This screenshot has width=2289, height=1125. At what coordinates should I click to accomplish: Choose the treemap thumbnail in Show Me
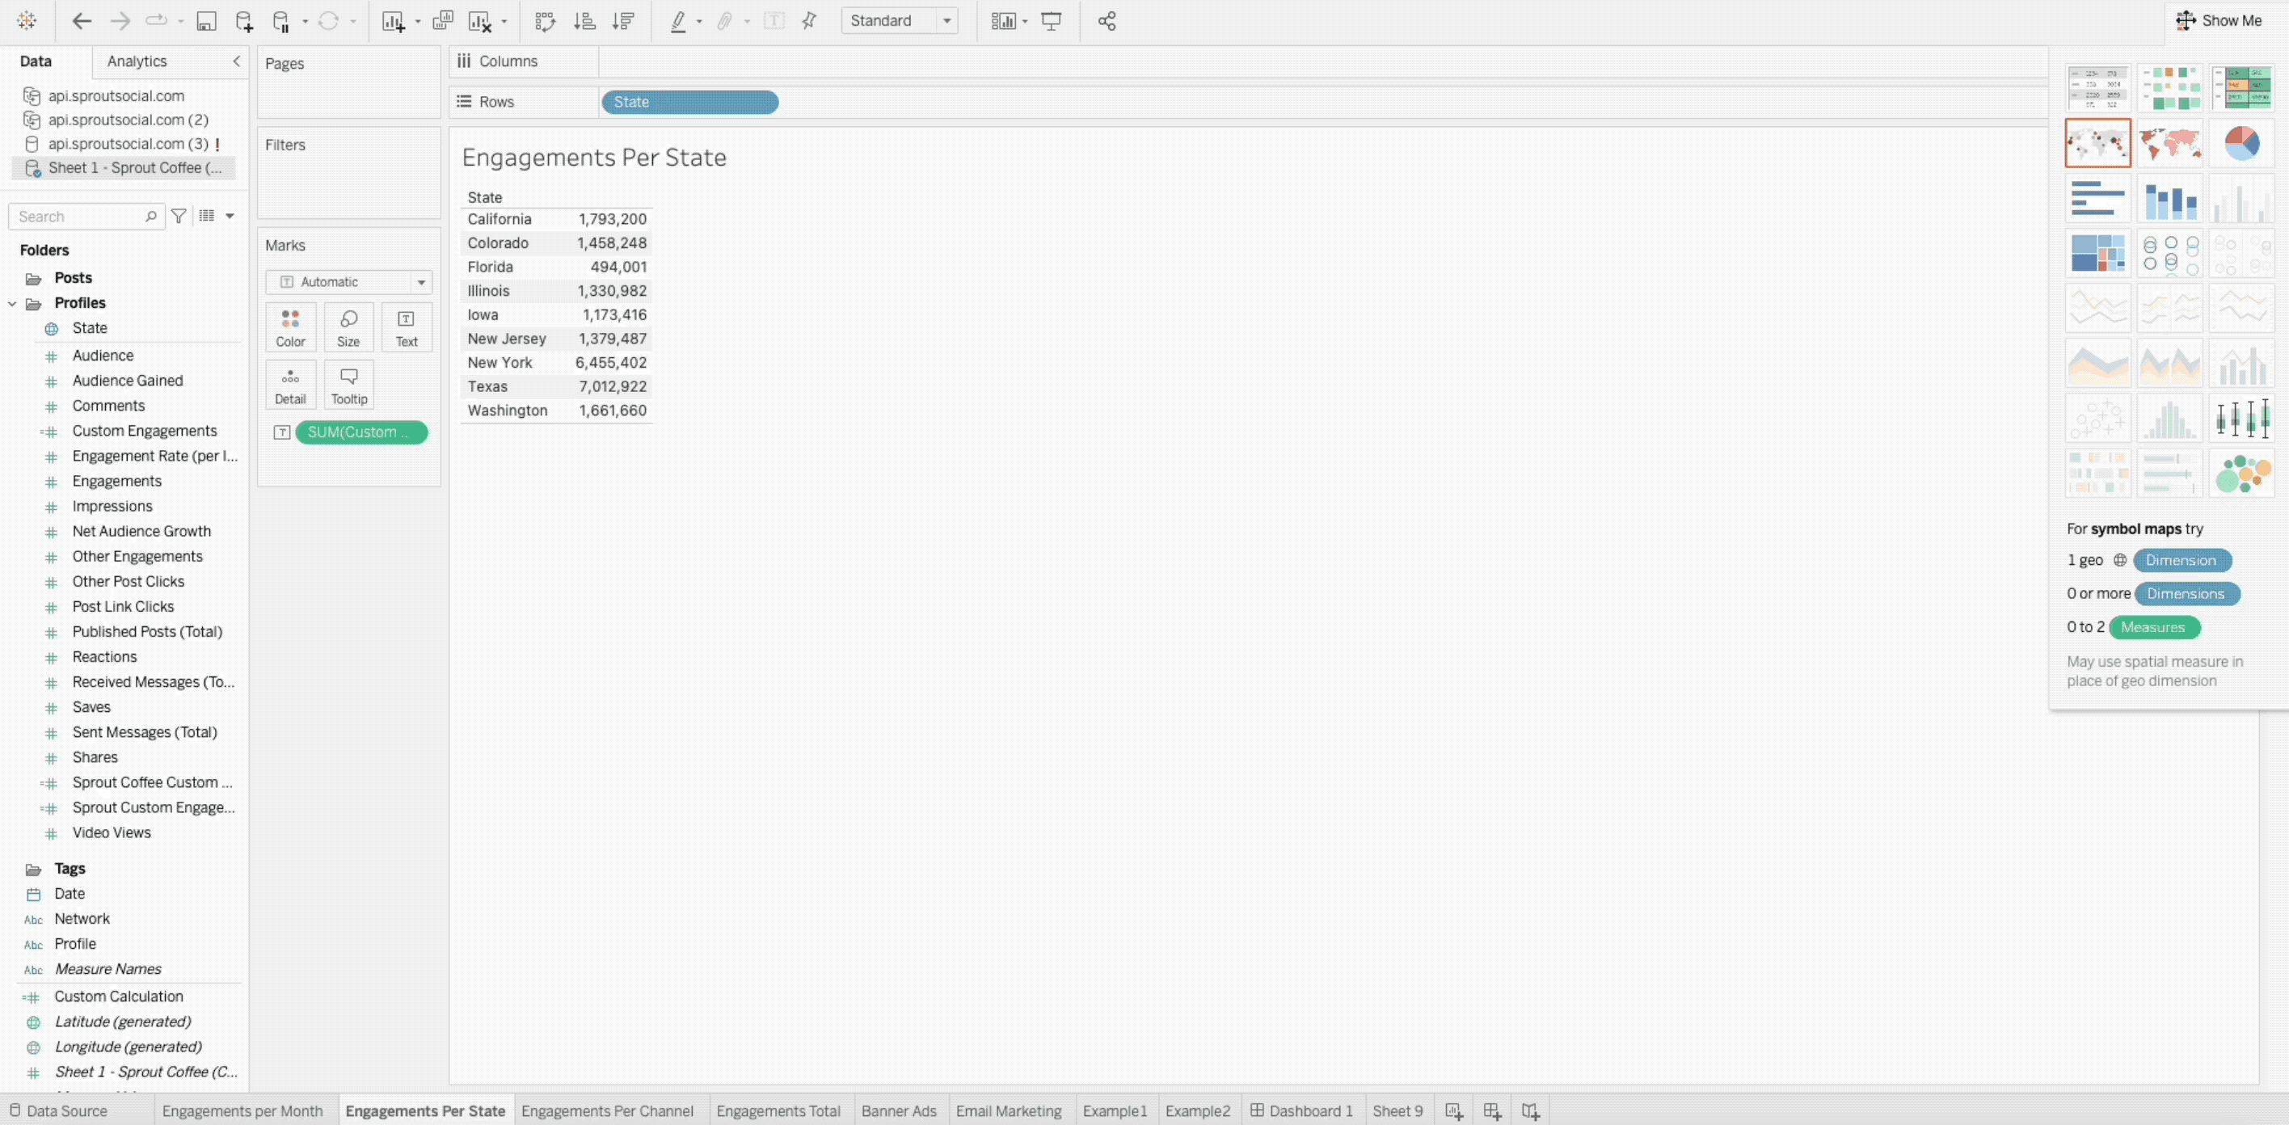2097,252
